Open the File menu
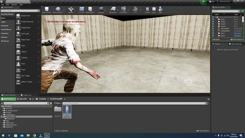The height and width of the screenshot is (138, 245). (3, 5)
